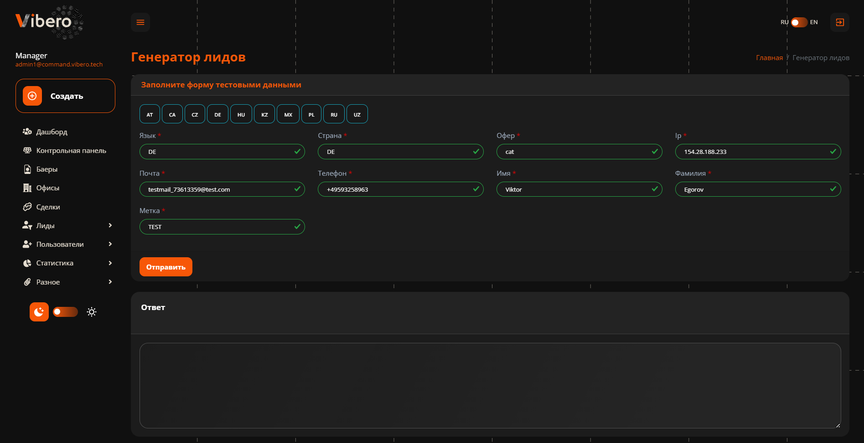This screenshot has height=443, width=864.
Task: Click the Имя field with Viktor
Action: pos(579,189)
